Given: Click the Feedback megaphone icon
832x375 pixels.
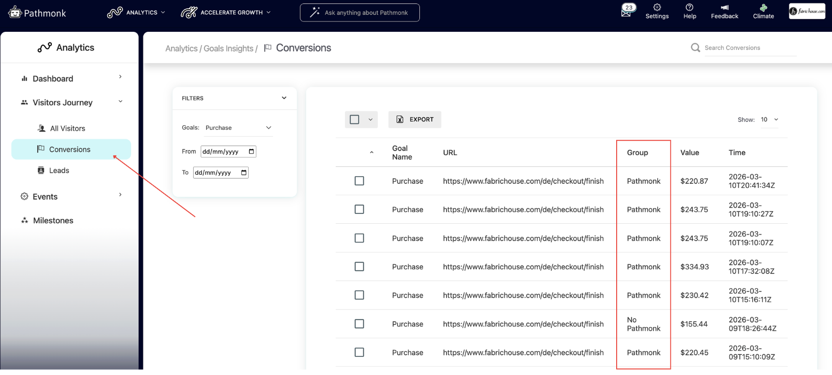Looking at the screenshot, I should tap(725, 7).
